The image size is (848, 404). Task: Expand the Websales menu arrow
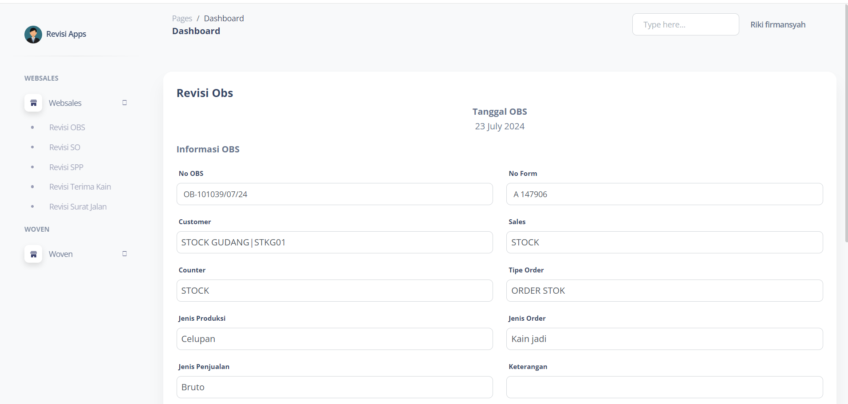click(124, 103)
